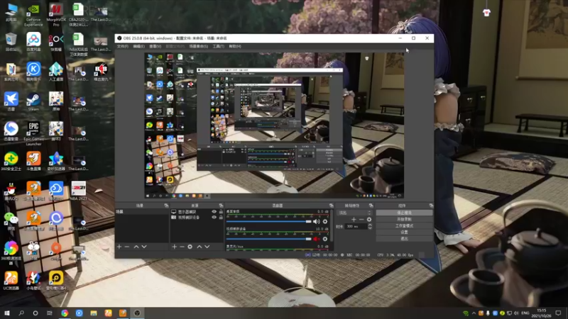The image size is (568, 319).
Task: Open Task View on the taskbar
Action: [x=50, y=313]
